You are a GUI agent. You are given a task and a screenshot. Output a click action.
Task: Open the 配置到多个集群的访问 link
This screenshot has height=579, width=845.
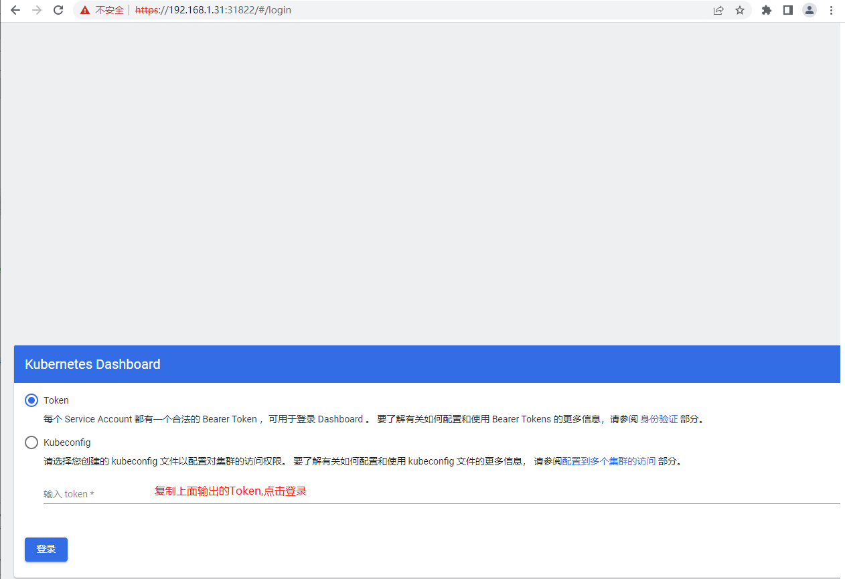pos(609,461)
